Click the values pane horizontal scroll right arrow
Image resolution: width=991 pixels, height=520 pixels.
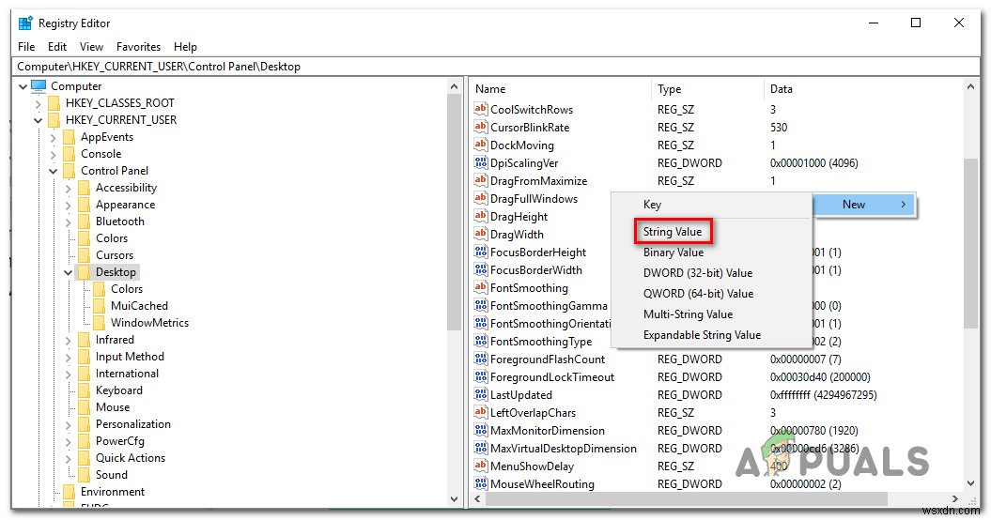955,499
